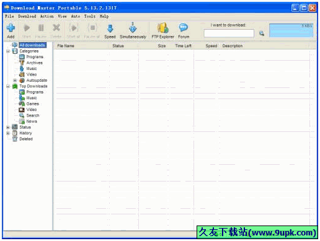The width and height of the screenshot is (320, 241).
Task: Launch FTP Explorer from toolbar
Action: (x=163, y=30)
